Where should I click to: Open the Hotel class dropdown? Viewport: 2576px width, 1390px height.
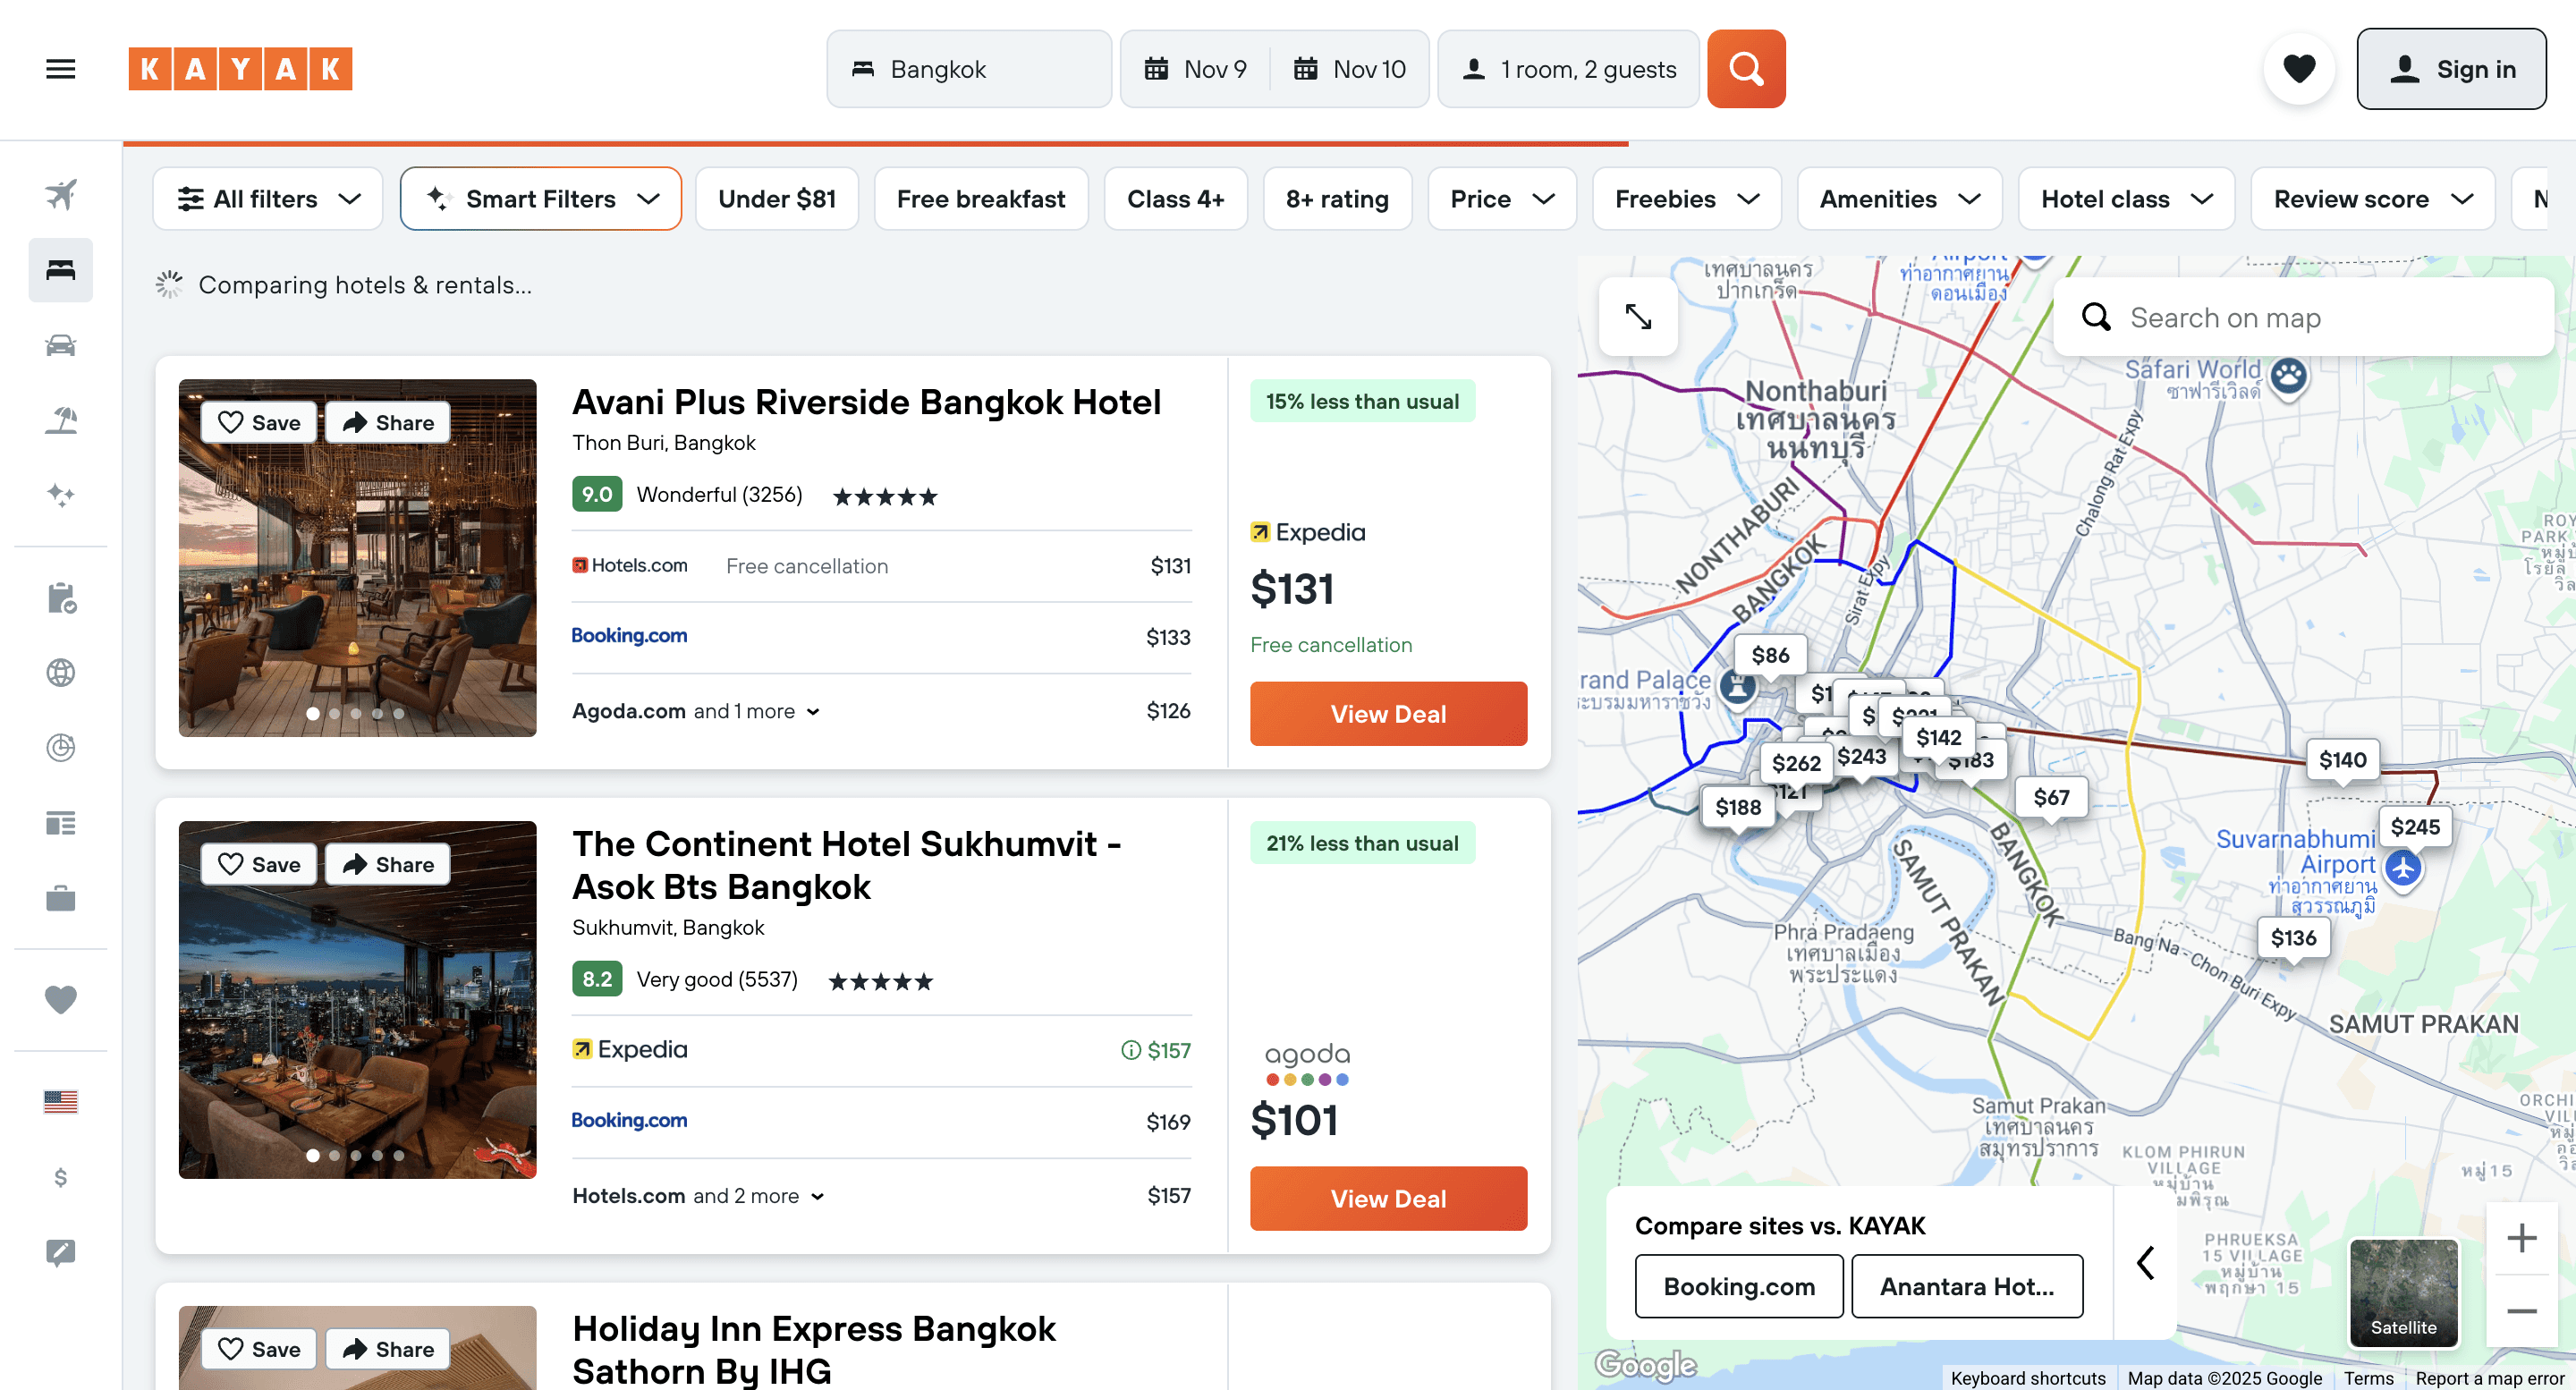(x=2126, y=198)
